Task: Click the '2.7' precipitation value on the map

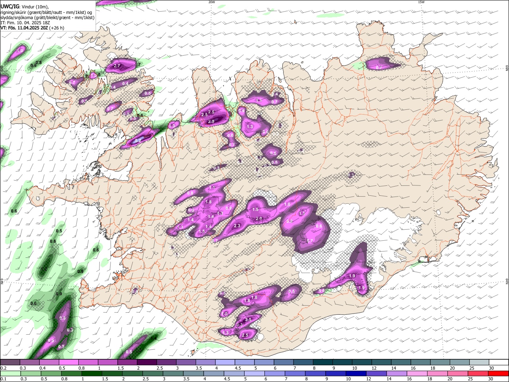Action: [117, 66]
